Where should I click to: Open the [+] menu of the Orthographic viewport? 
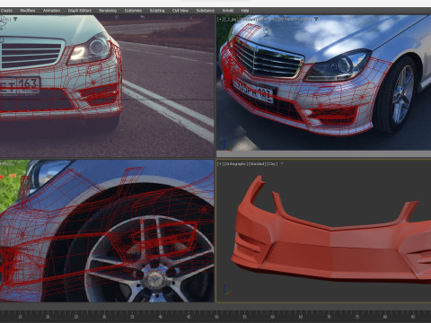point(221,164)
